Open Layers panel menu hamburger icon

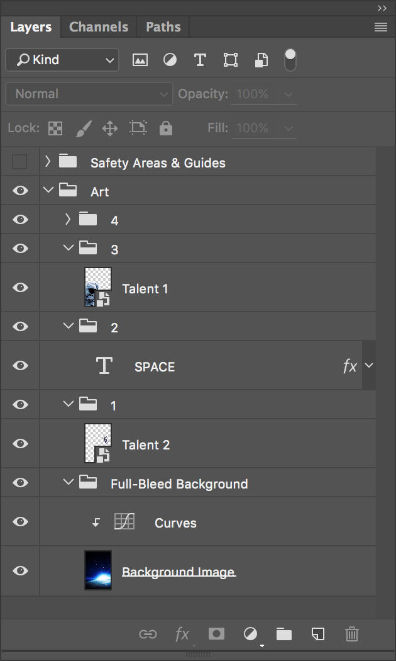tap(381, 27)
